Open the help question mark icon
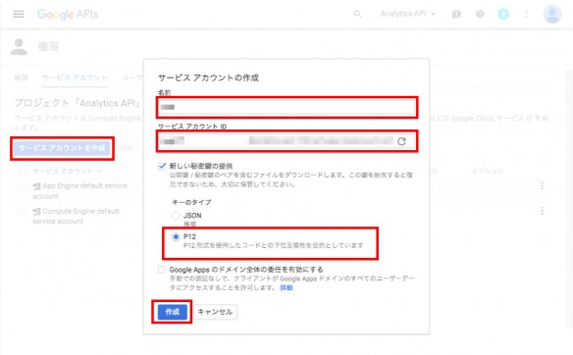573x355 pixels. pyautogui.click(x=480, y=15)
